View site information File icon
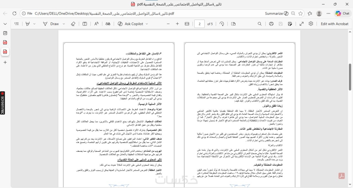 coord(27,13)
